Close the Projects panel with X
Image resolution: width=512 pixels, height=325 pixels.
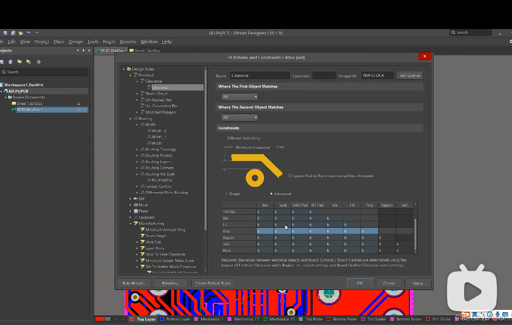89,51
